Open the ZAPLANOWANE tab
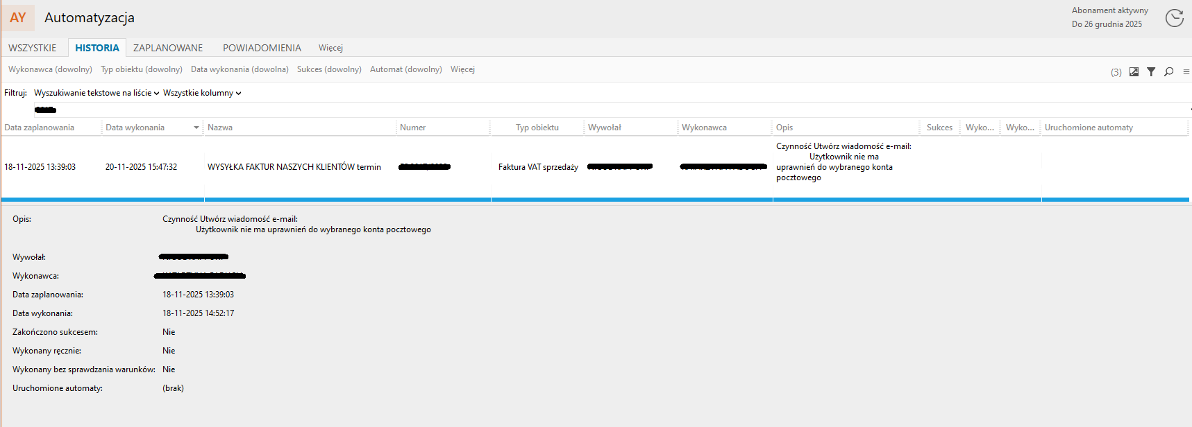The image size is (1192, 427). (x=168, y=48)
